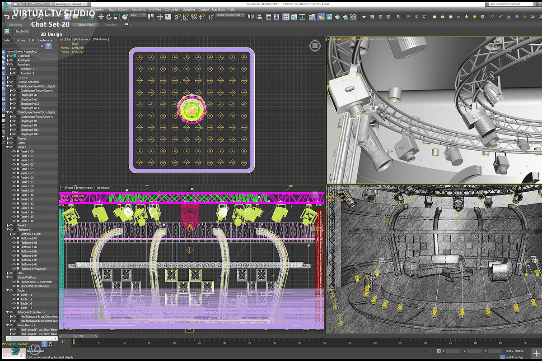Switch to Object Paint ribbon tab

point(85,25)
